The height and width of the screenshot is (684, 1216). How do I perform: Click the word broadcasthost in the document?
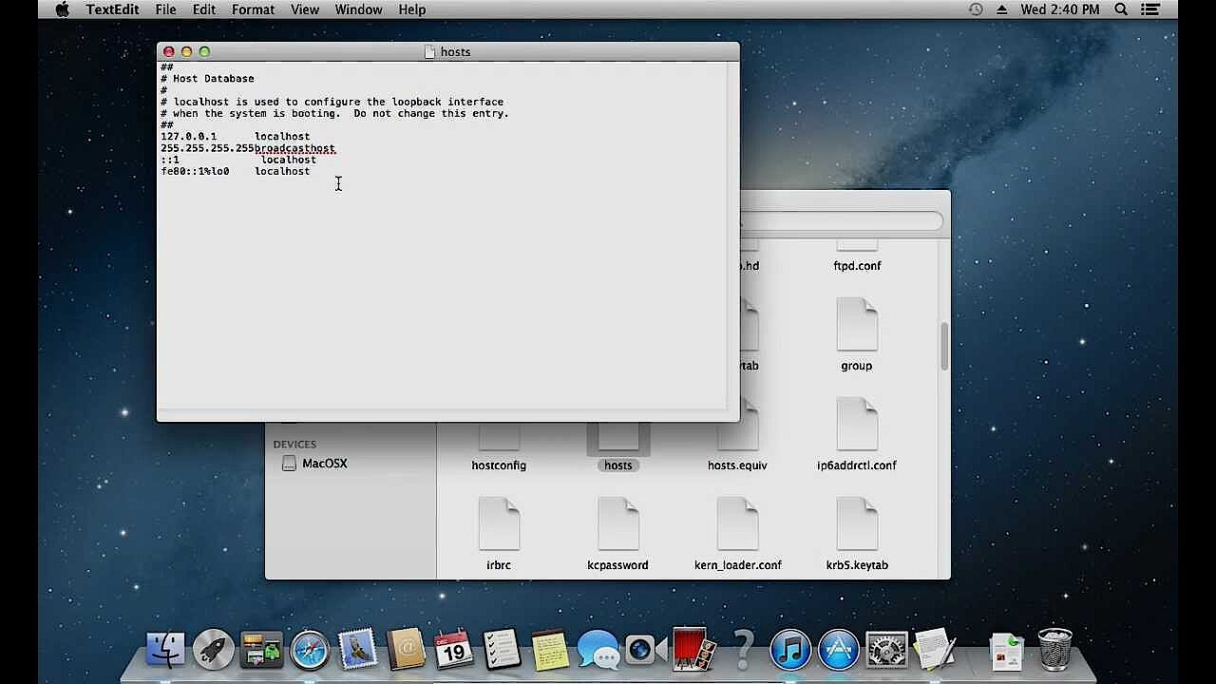(x=295, y=148)
